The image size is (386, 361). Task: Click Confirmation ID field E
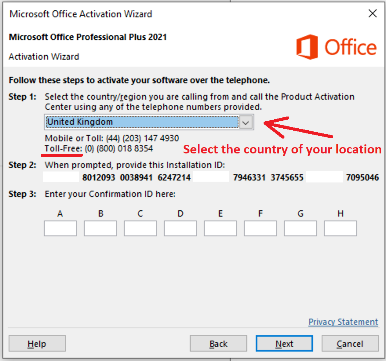tap(220, 228)
